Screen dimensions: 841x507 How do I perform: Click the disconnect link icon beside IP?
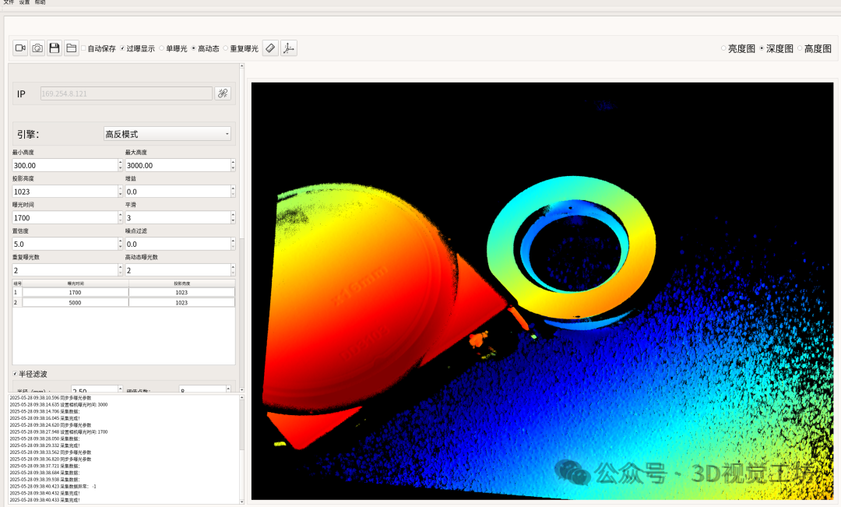click(223, 93)
